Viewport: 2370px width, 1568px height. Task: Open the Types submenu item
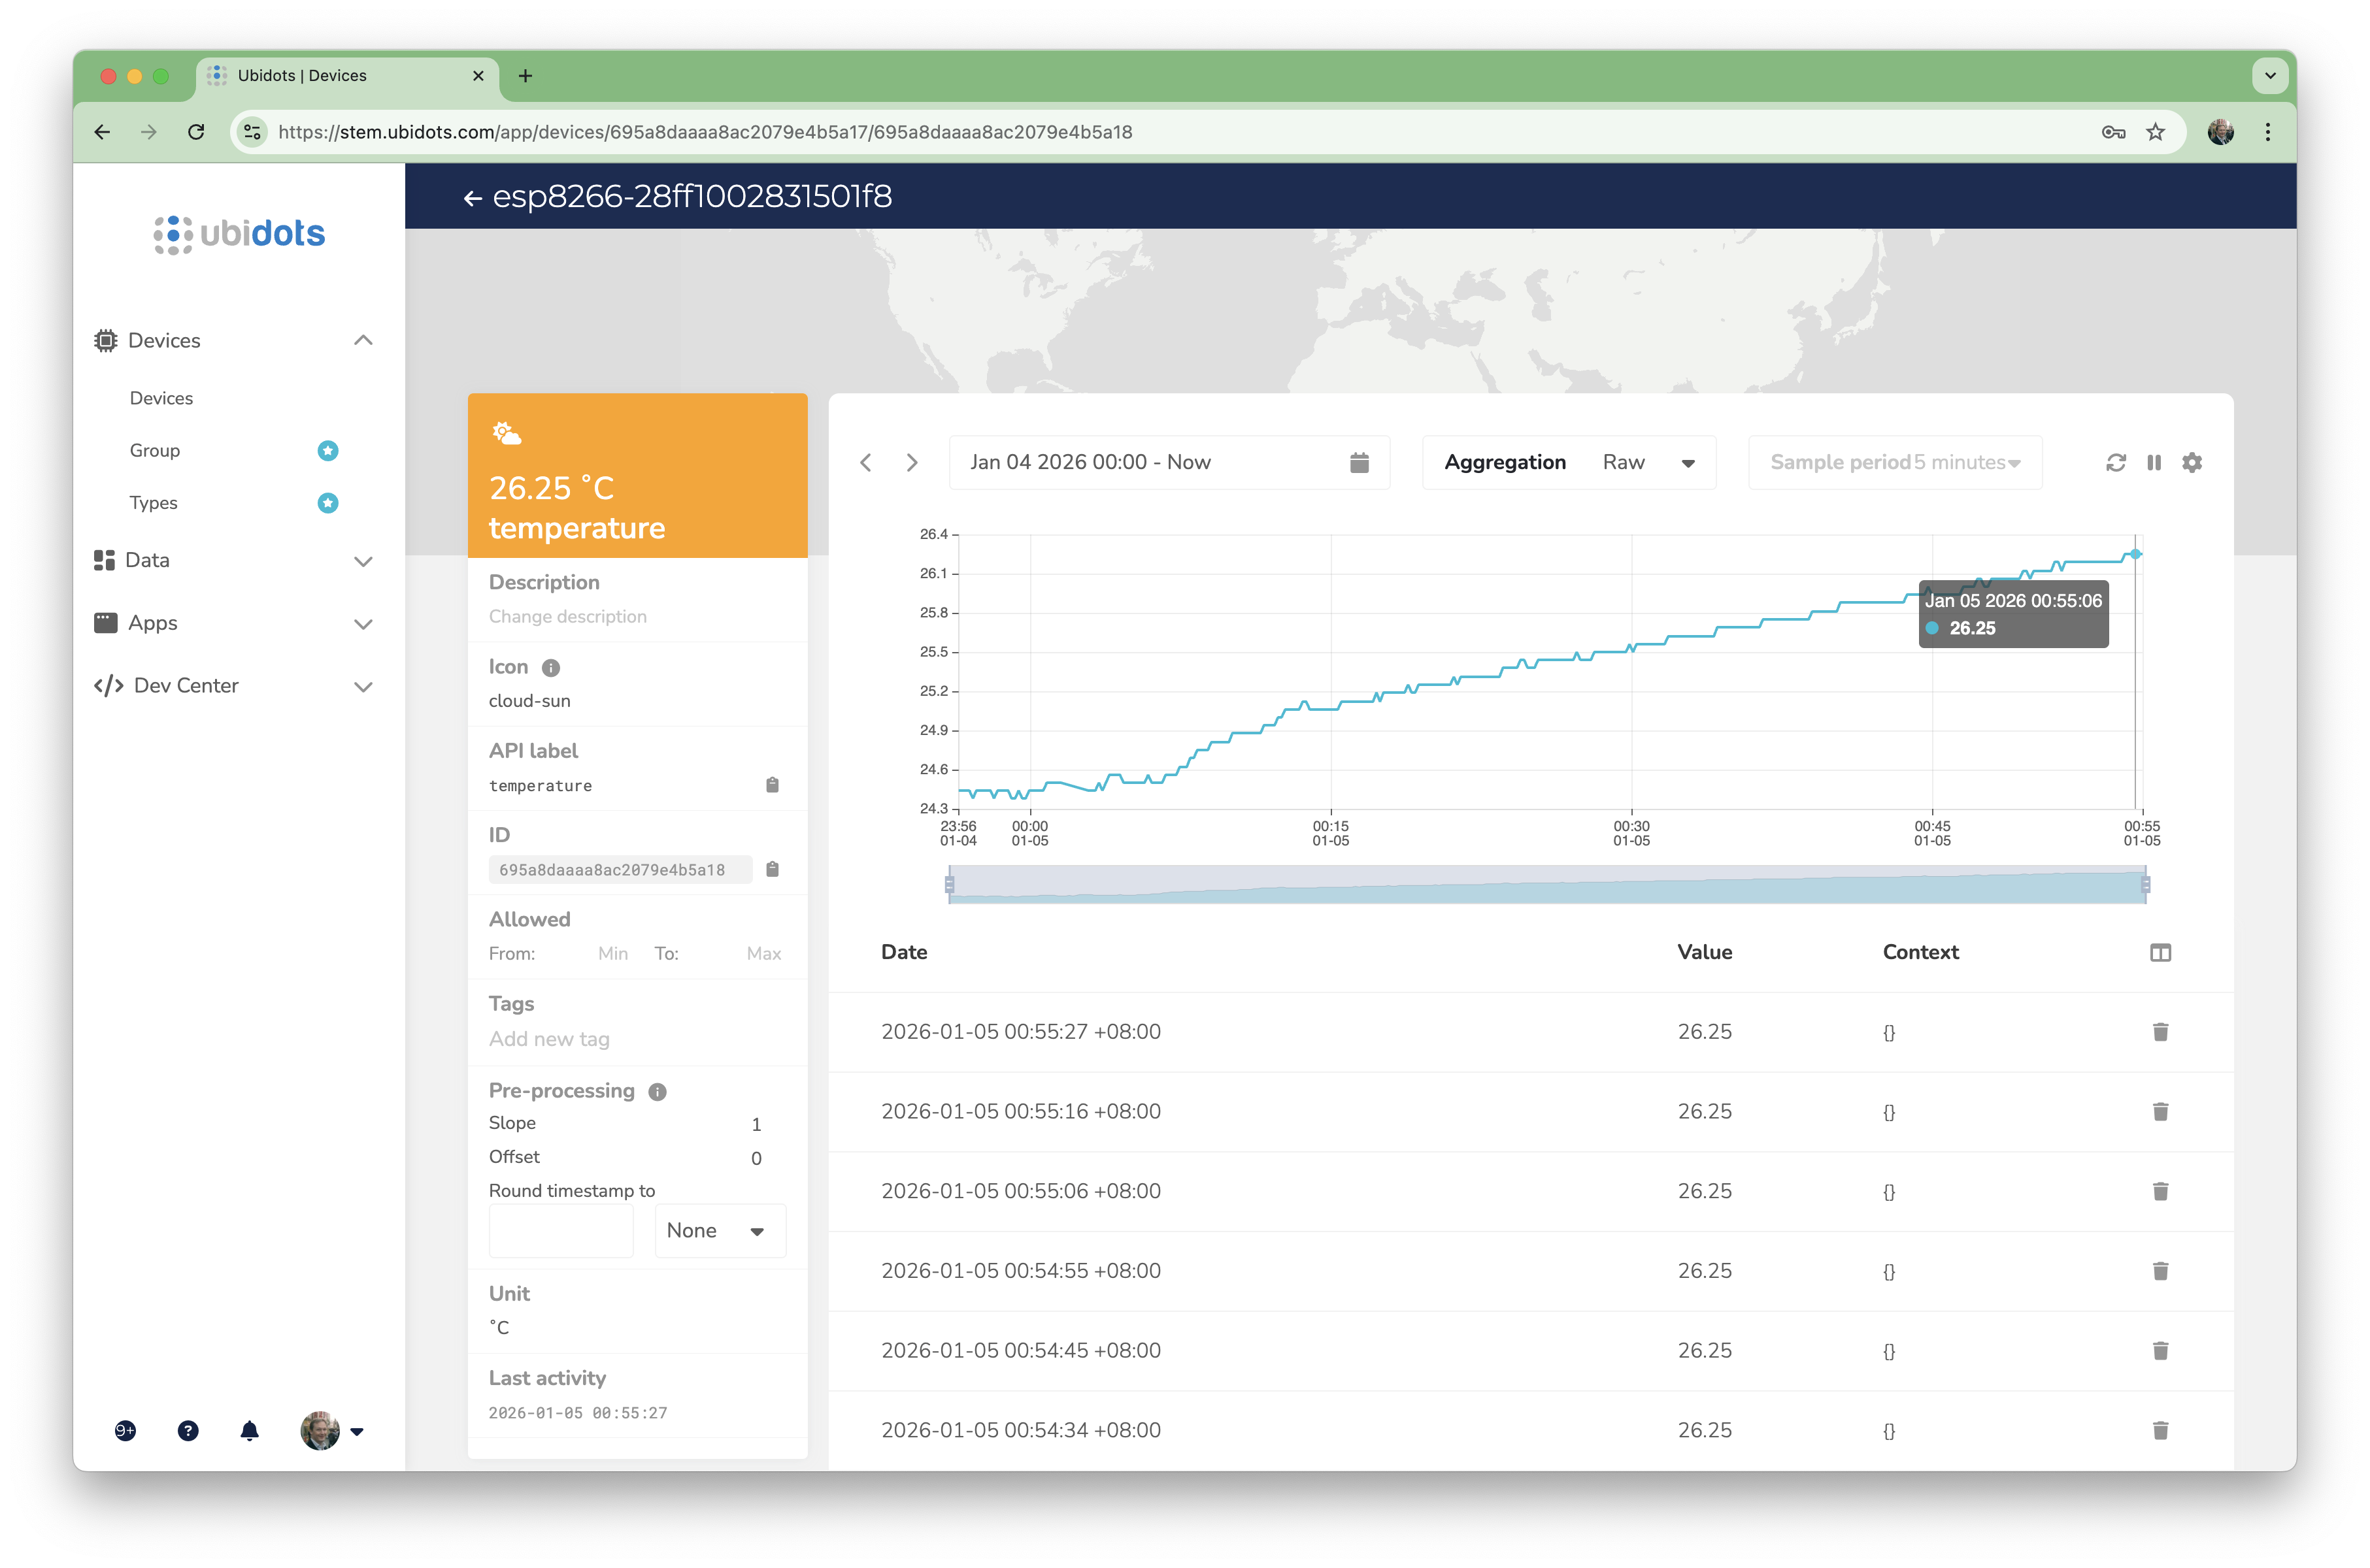pos(153,503)
